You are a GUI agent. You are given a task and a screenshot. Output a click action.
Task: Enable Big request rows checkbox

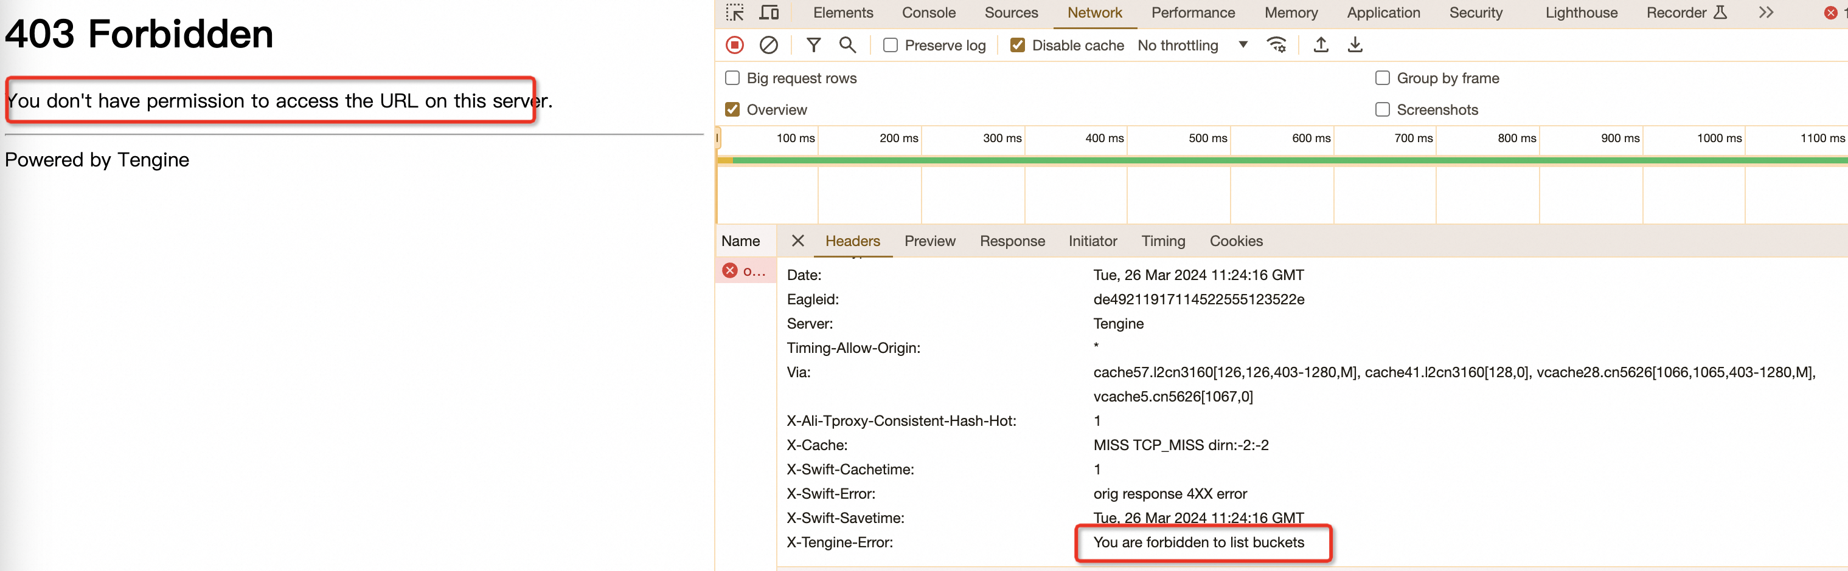[x=732, y=78]
